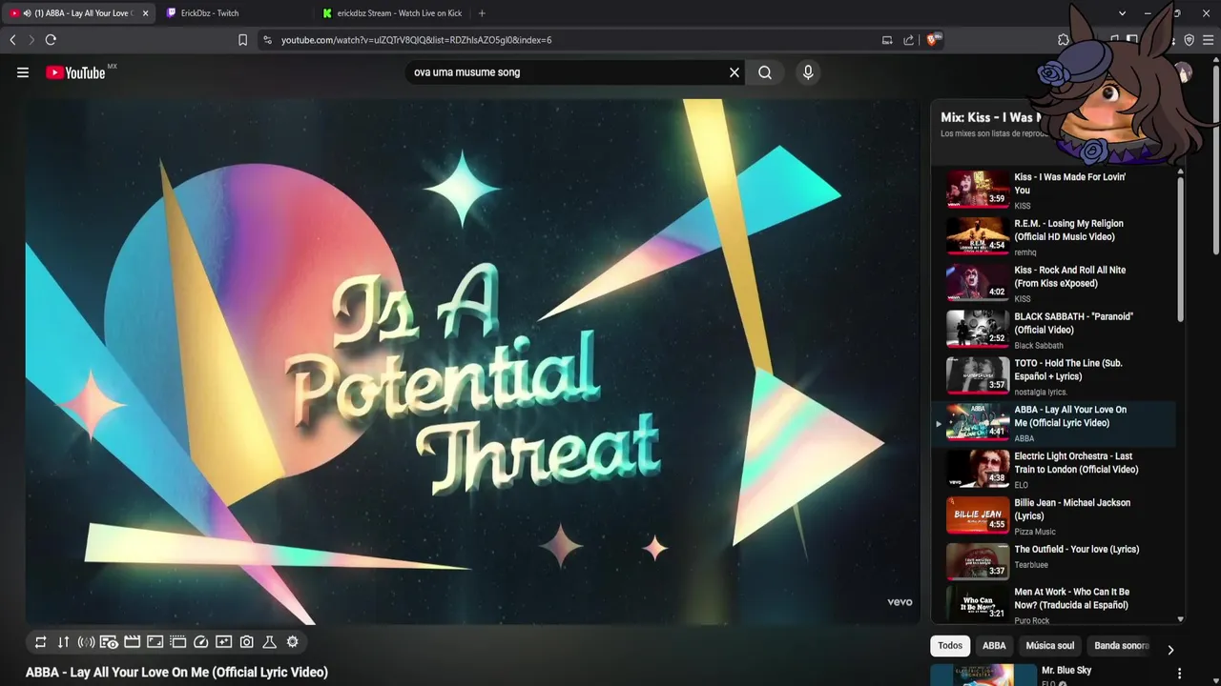Open the extension settings gear icon
Image resolution: width=1221 pixels, height=686 pixels.
click(x=292, y=642)
